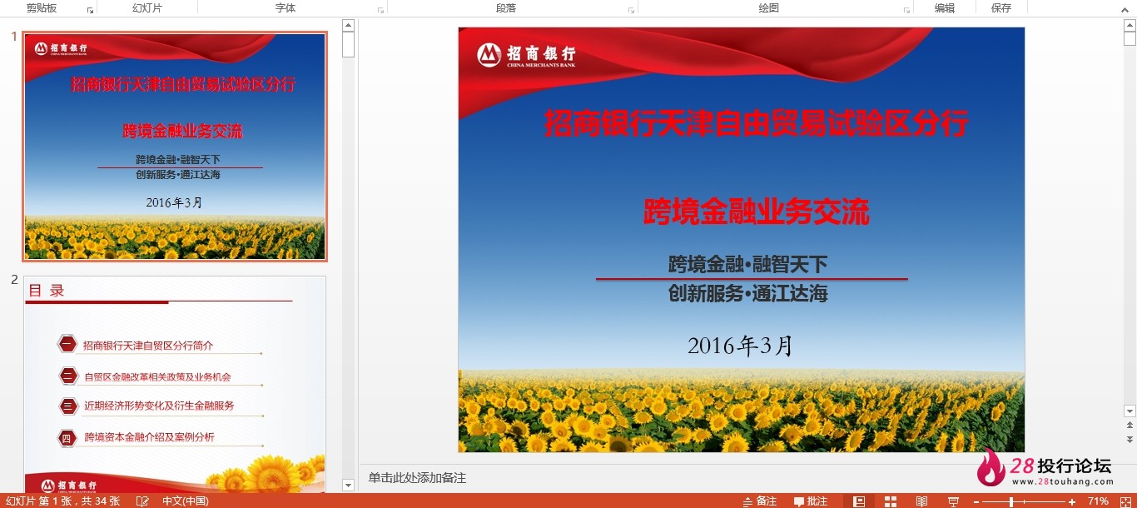The height and width of the screenshot is (508, 1137).
Task: Click the 幻灯片 ribbon group label
Action: (147, 8)
